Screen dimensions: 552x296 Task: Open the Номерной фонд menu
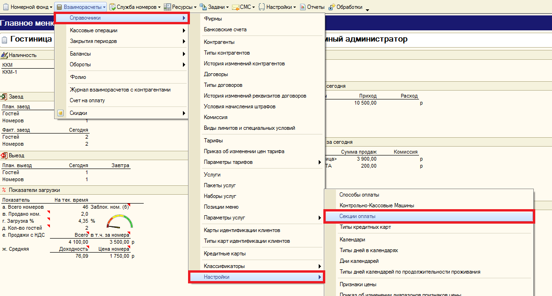click(28, 7)
